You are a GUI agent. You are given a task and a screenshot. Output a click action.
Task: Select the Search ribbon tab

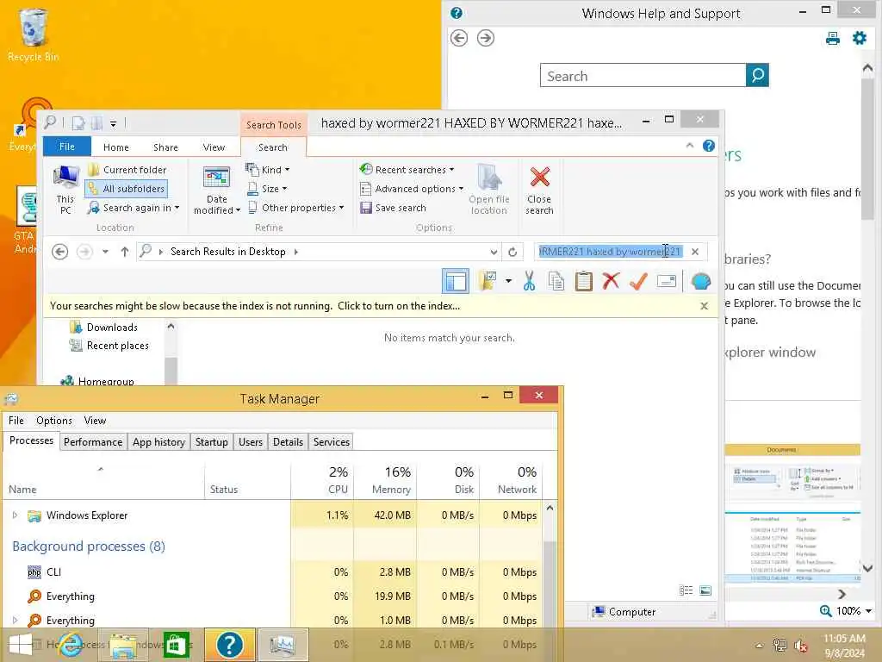pos(273,147)
